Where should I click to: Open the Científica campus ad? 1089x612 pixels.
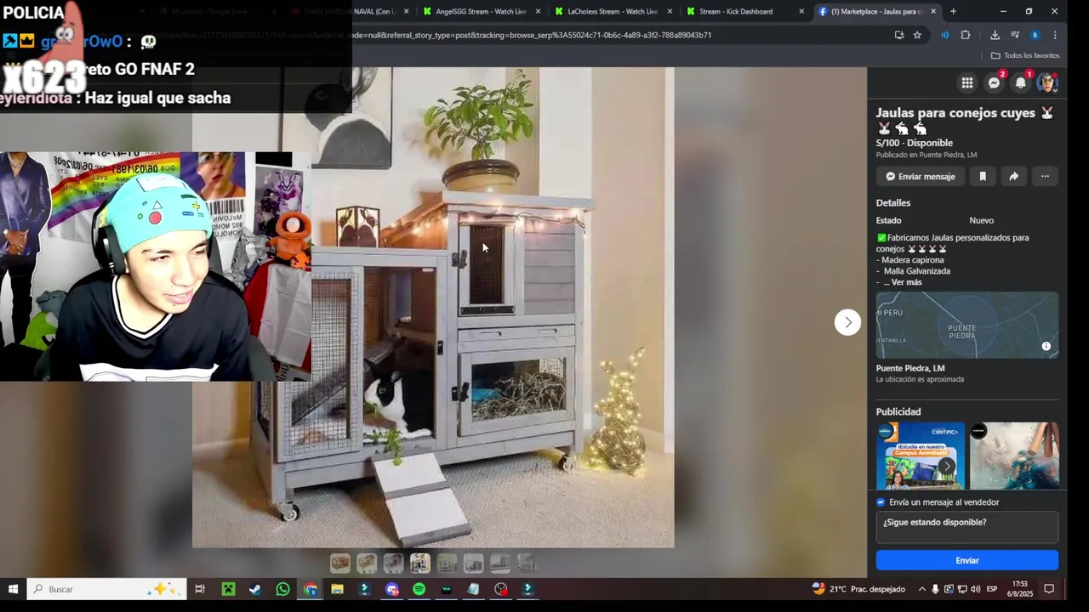tap(921, 456)
